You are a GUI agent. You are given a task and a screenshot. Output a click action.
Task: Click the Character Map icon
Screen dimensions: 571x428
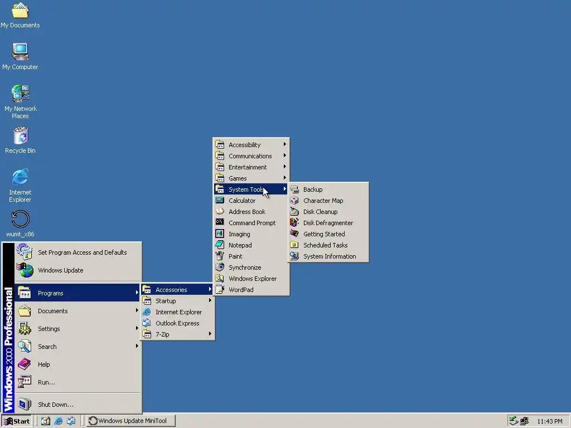pyautogui.click(x=294, y=201)
